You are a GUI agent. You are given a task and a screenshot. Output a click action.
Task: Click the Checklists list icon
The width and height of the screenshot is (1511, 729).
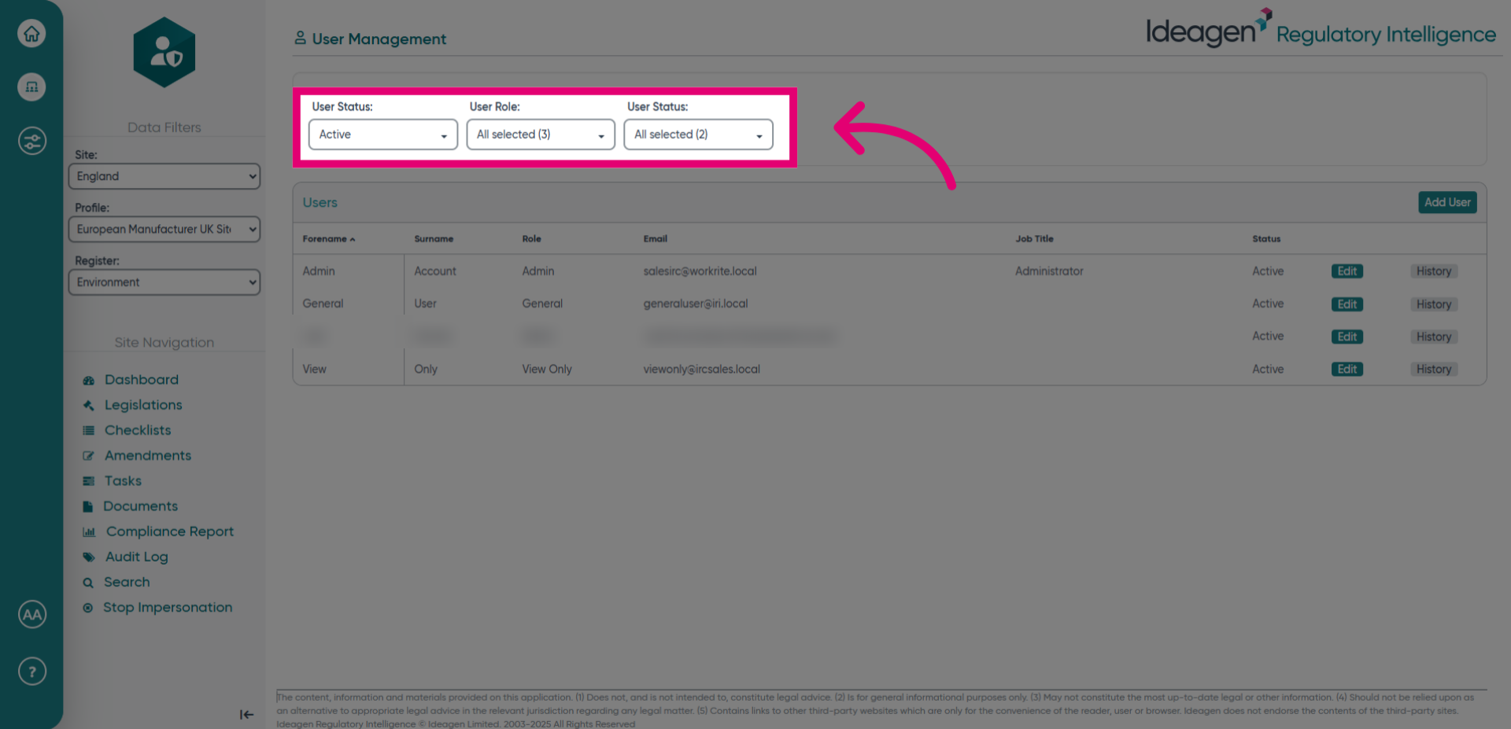click(x=88, y=430)
